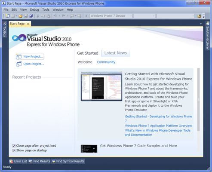212x172 pixels.
Task: Toggle Close page after project load checkbox
Action: [x=14, y=146]
